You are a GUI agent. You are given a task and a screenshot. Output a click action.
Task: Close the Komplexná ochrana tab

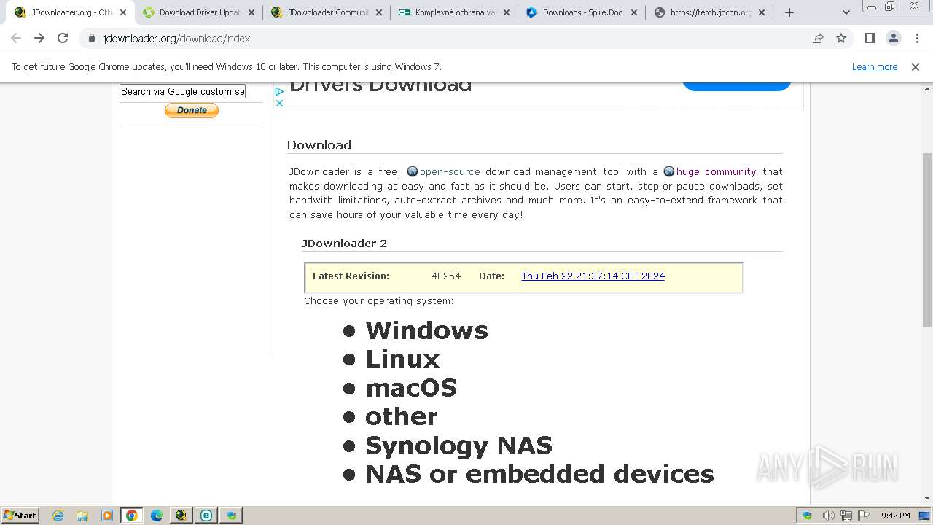coord(506,12)
